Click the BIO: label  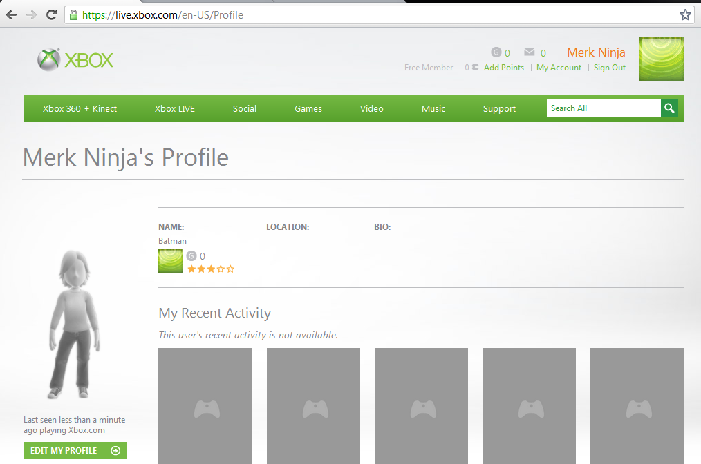tap(382, 227)
